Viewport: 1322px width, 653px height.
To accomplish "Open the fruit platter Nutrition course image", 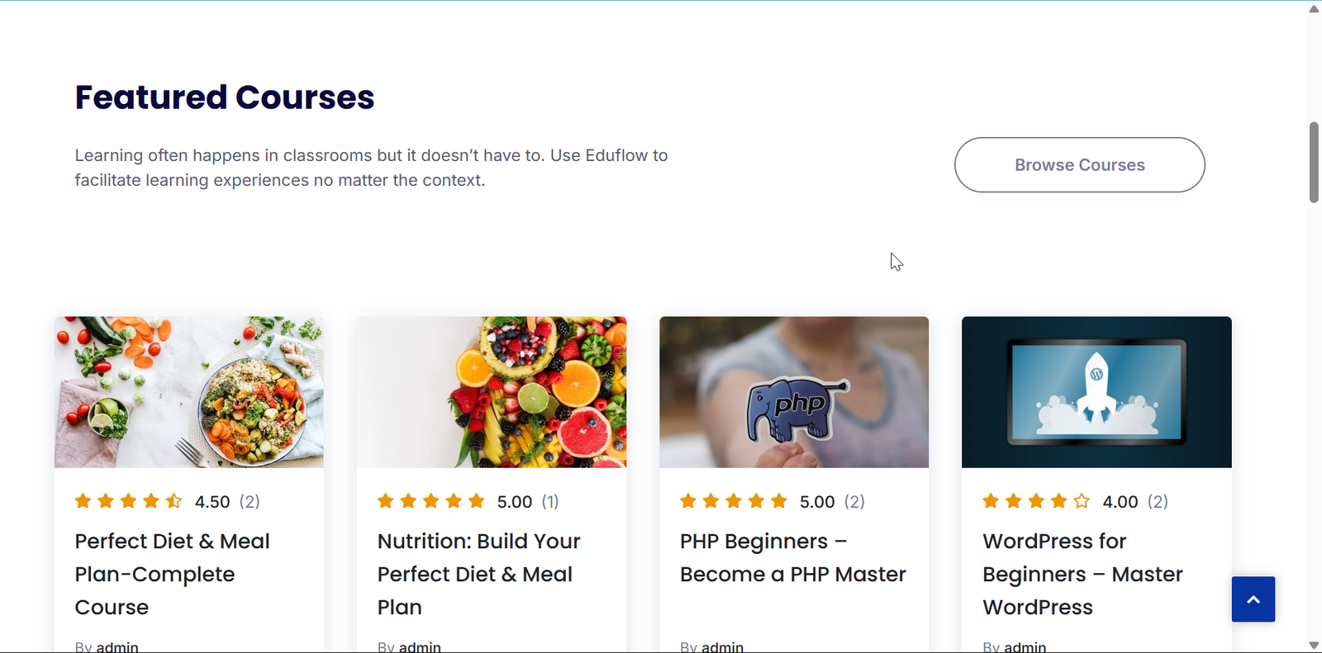I will tap(492, 392).
